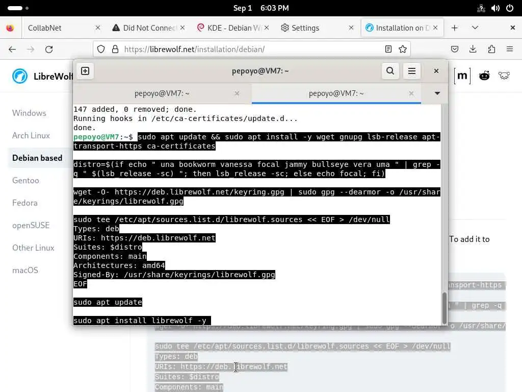Open the macOS installation page
This screenshot has width=522, height=392.
click(x=25, y=270)
